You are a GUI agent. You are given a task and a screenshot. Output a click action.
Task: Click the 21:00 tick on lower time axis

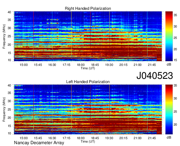click(138, 138)
